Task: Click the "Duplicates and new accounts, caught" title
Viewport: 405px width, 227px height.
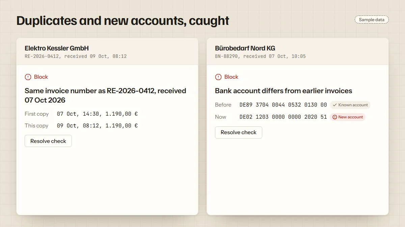Action: pyautogui.click(x=123, y=21)
